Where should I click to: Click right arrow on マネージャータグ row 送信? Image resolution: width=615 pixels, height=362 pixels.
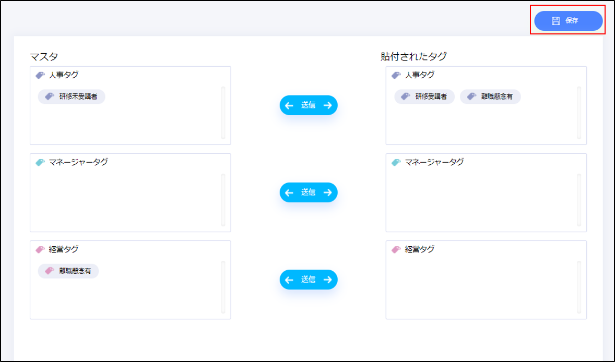point(327,192)
